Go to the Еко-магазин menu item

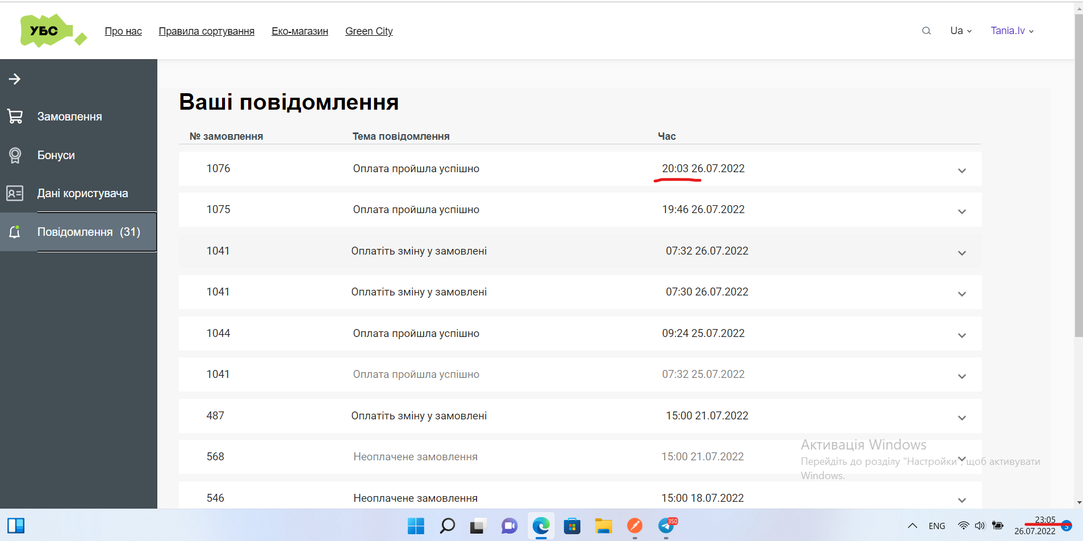[300, 31]
